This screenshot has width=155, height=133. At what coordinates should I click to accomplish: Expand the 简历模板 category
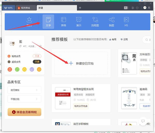[25, 90]
